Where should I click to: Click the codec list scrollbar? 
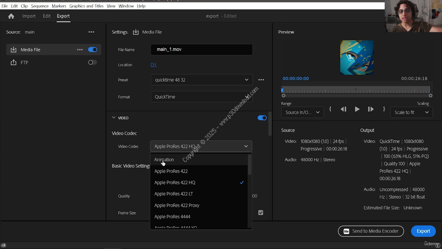tap(250, 165)
